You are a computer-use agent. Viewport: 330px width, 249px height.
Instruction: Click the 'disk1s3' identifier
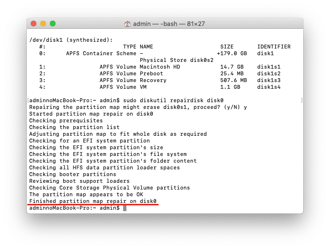tap(269, 80)
